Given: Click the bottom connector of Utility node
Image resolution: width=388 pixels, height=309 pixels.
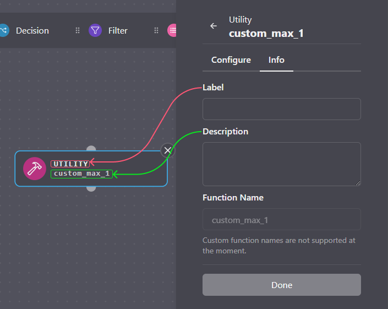Looking at the screenshot, I should click(91, 188).
